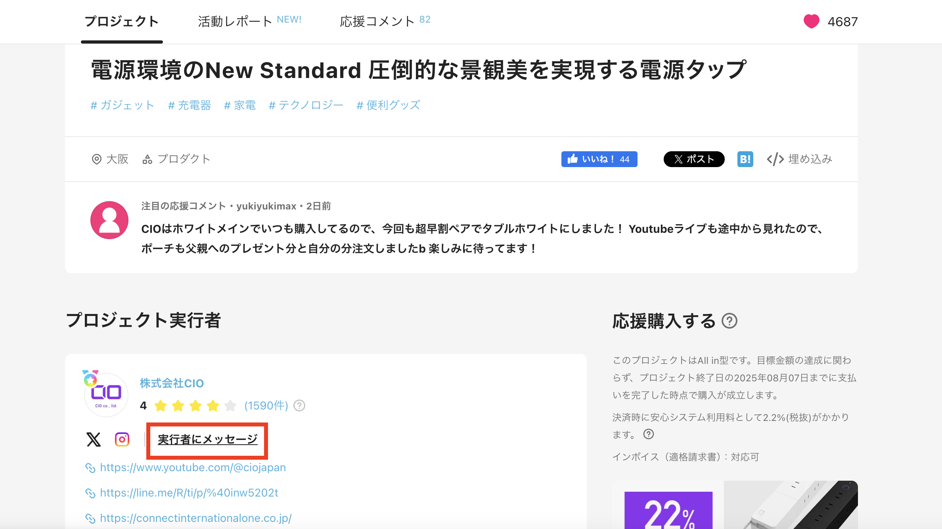Click the #テクノロジー tag
Viewport: 942px width, 529px height.
point(306,105)
